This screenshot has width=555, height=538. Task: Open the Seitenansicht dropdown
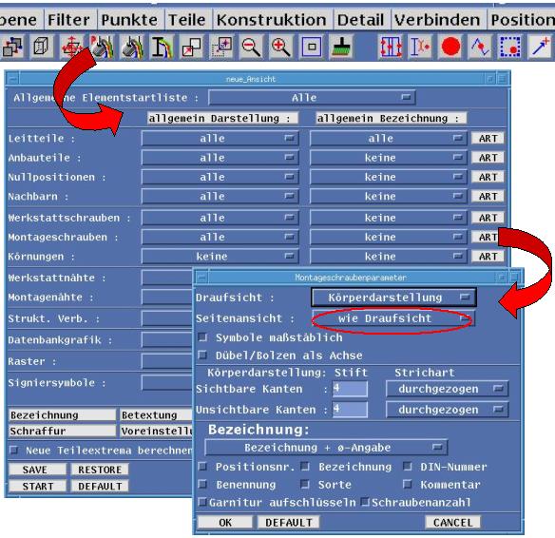pos(393,318)
